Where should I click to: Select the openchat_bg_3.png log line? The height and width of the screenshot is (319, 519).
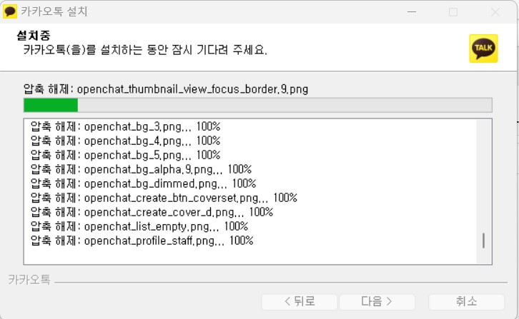(x=125, y=126)
